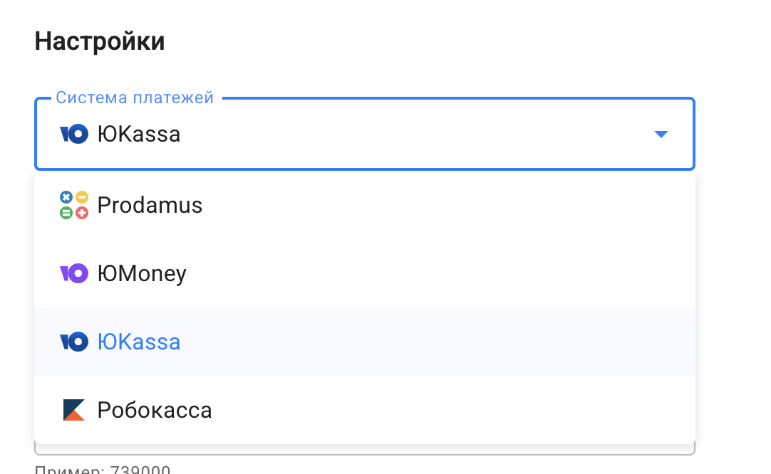
Task: Click the Пример: 739000 hint text
Action: [x=103, y=469]
